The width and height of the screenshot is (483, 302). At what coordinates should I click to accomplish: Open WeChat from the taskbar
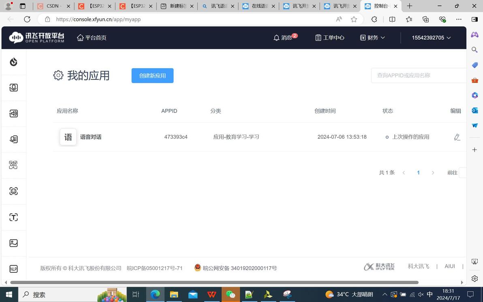pos(231,295)
